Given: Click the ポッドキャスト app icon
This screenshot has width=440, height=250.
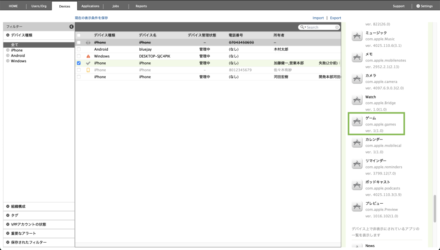Looking at the screenshot, I should (356, 186).
